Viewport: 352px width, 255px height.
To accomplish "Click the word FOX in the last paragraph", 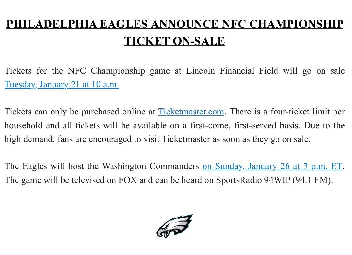I will click(127, 180).
